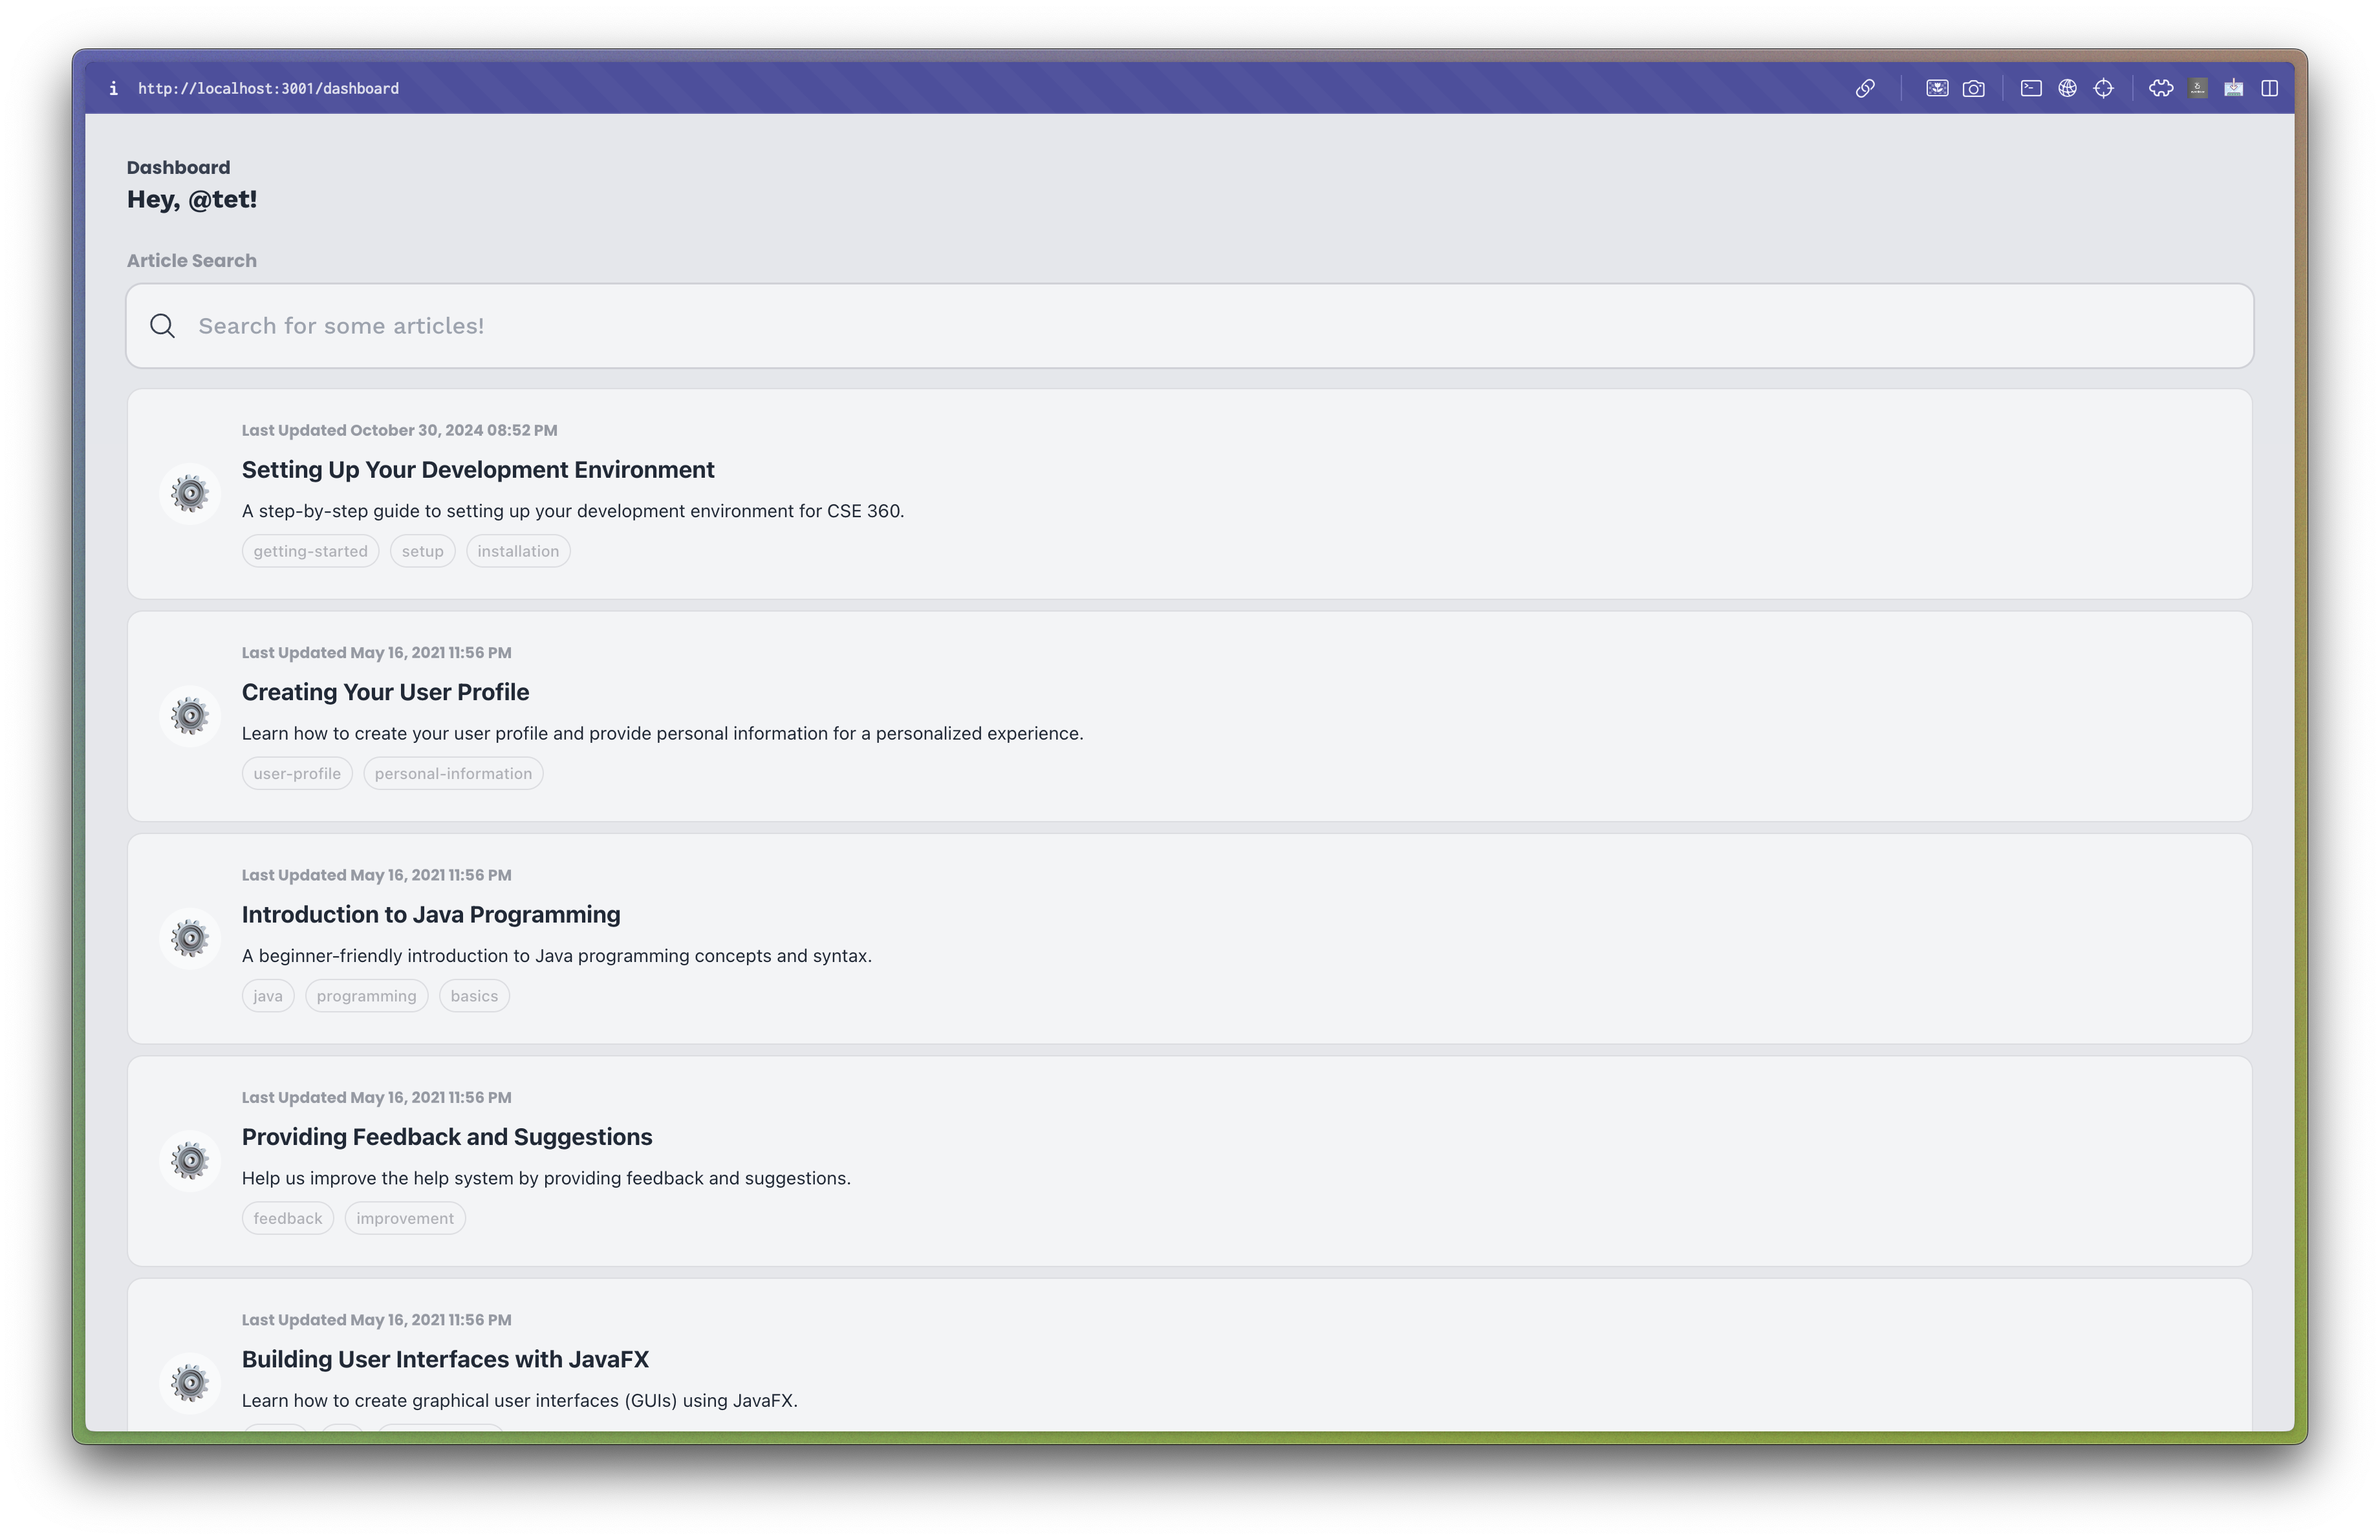Open the extensions puzzle-piece icon
Screen dimensions: 2380x1540
[x=2160, y=88]
